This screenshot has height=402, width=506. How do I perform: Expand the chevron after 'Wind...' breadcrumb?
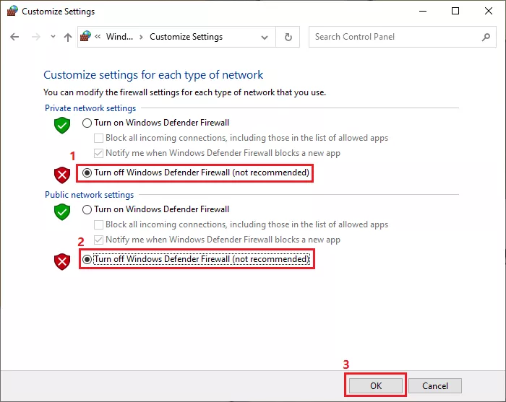tap(141, 37)
